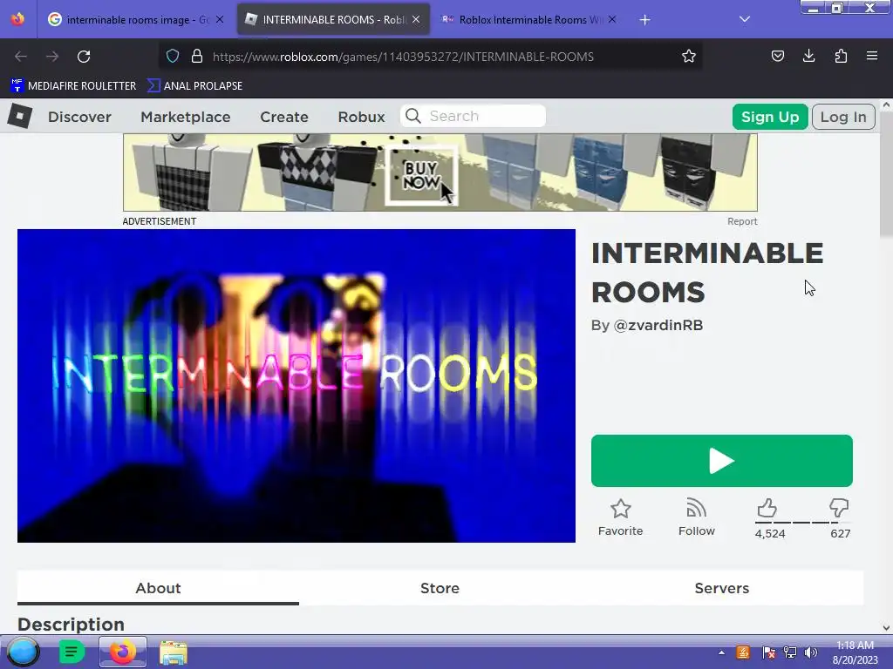Click the thumbs up like icon
This screenshot has height=669, width=893.
click(x=767, y=508)
